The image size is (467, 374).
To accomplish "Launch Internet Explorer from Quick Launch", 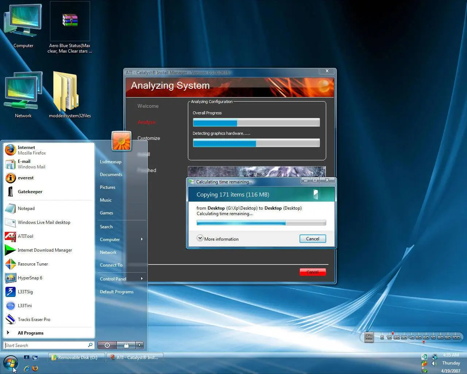I will pos(26,368).
